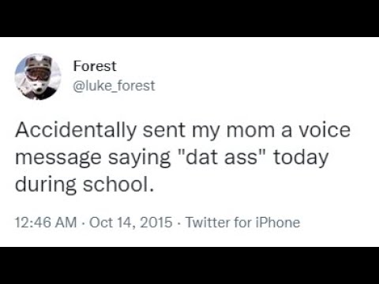Screen dimensions: 379x284
Task: Click the word today in the tweet
Action: pyautogui.click(x=301, y=158)
